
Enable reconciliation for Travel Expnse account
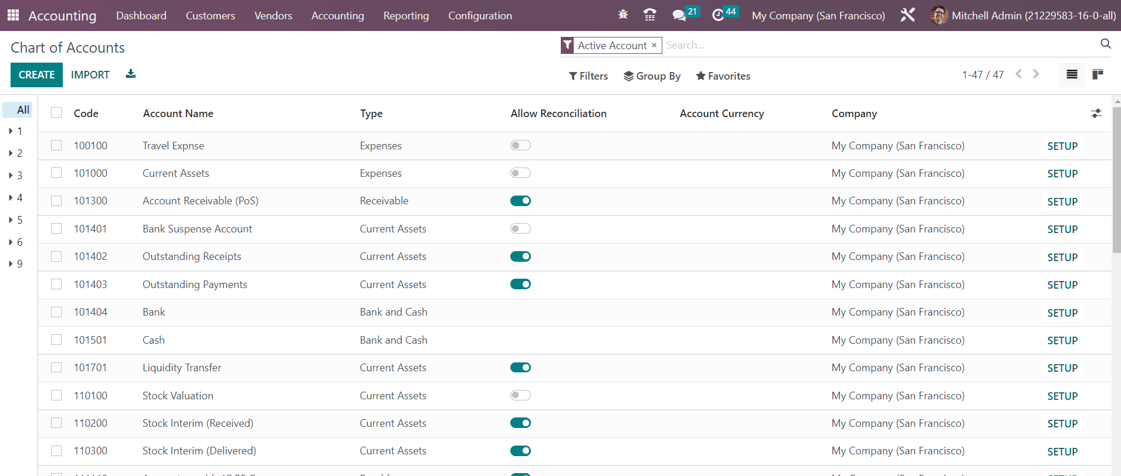coord(520,146)
